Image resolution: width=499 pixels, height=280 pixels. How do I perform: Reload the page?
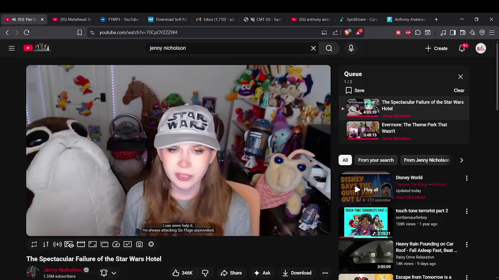27,33
